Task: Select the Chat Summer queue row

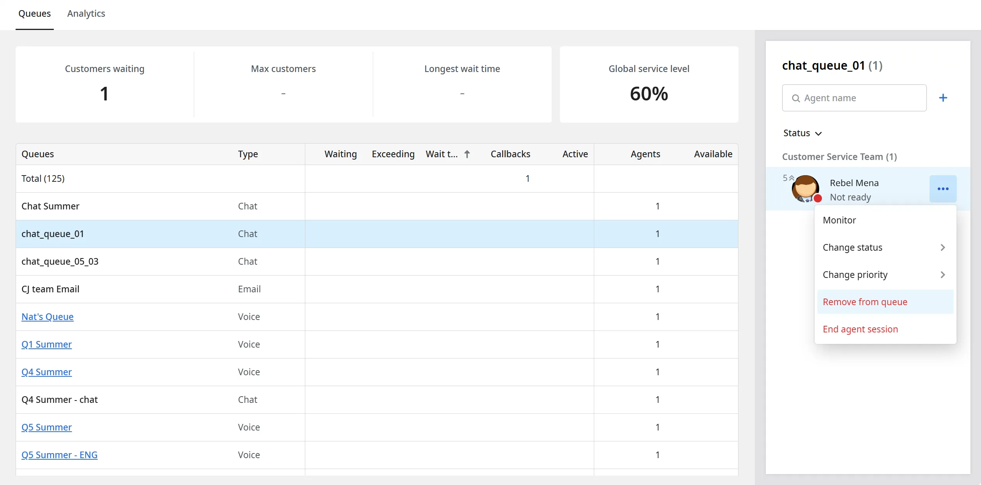Action: 377,206
